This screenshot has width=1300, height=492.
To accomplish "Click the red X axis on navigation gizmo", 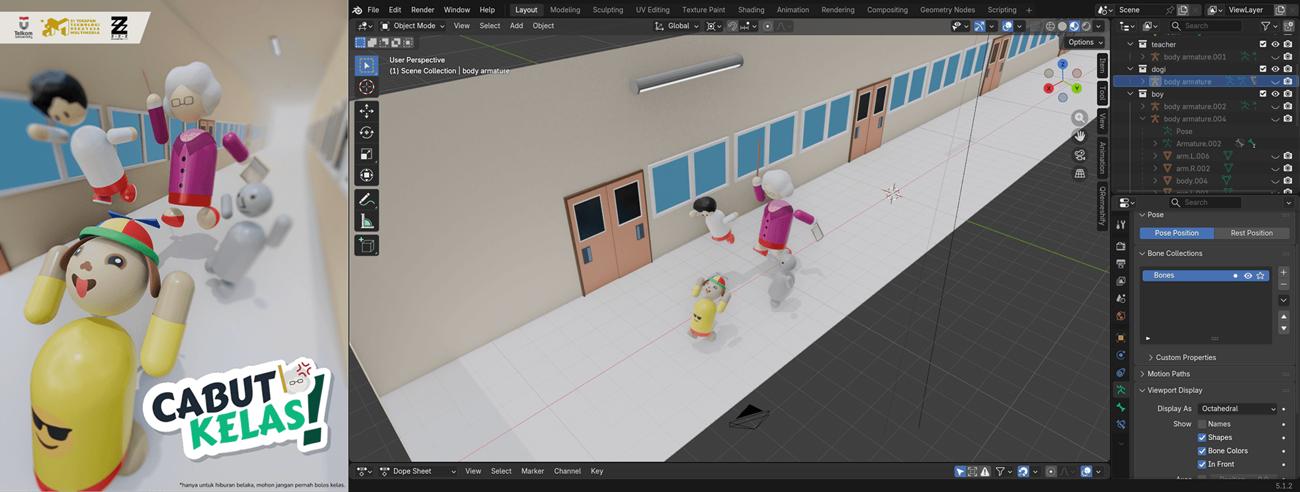I will [x=1049, y=88].
